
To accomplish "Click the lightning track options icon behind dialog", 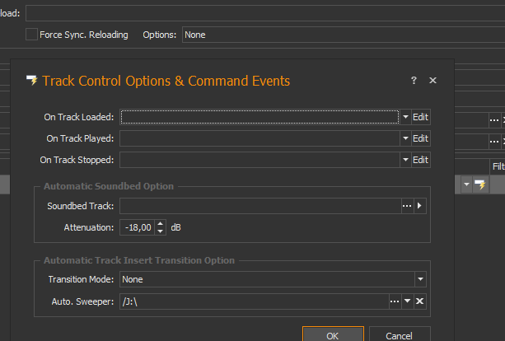I will pos(480,185).
